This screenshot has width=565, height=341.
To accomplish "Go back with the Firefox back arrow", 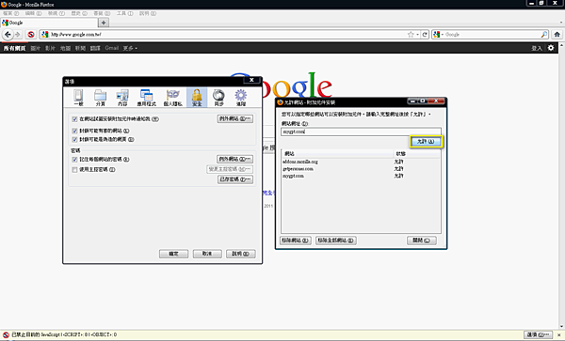I will 8,35.
